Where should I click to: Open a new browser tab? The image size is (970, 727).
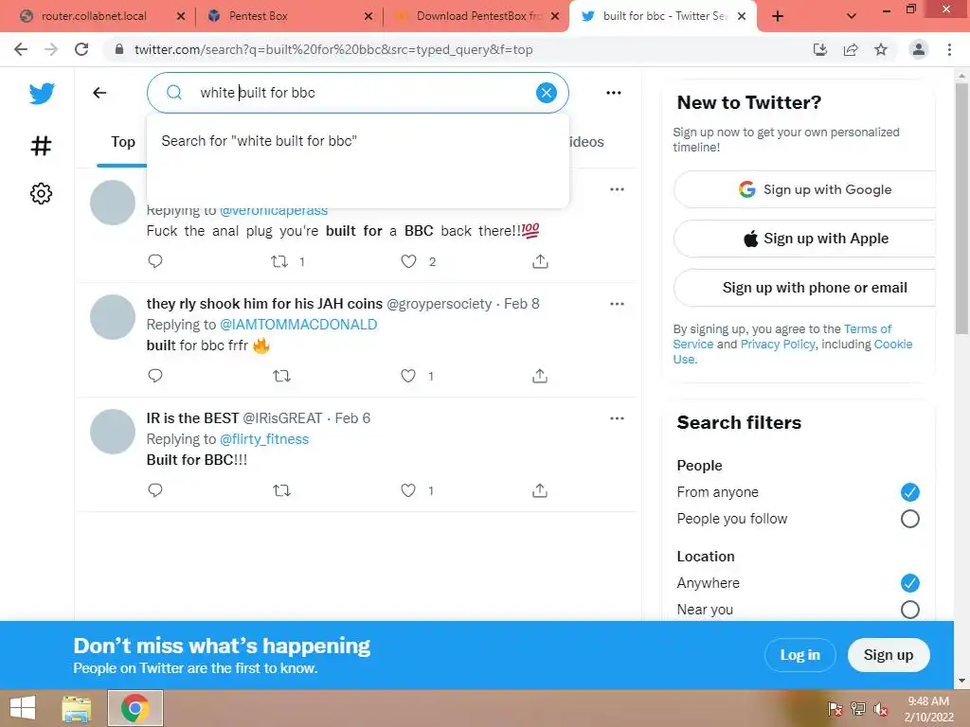778,16
